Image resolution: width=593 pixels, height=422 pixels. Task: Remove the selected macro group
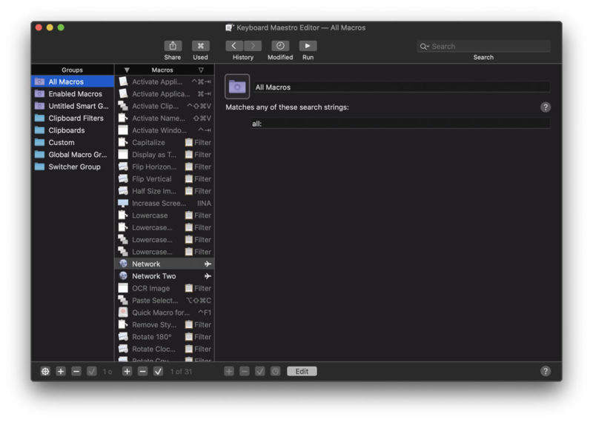(76, 372)
